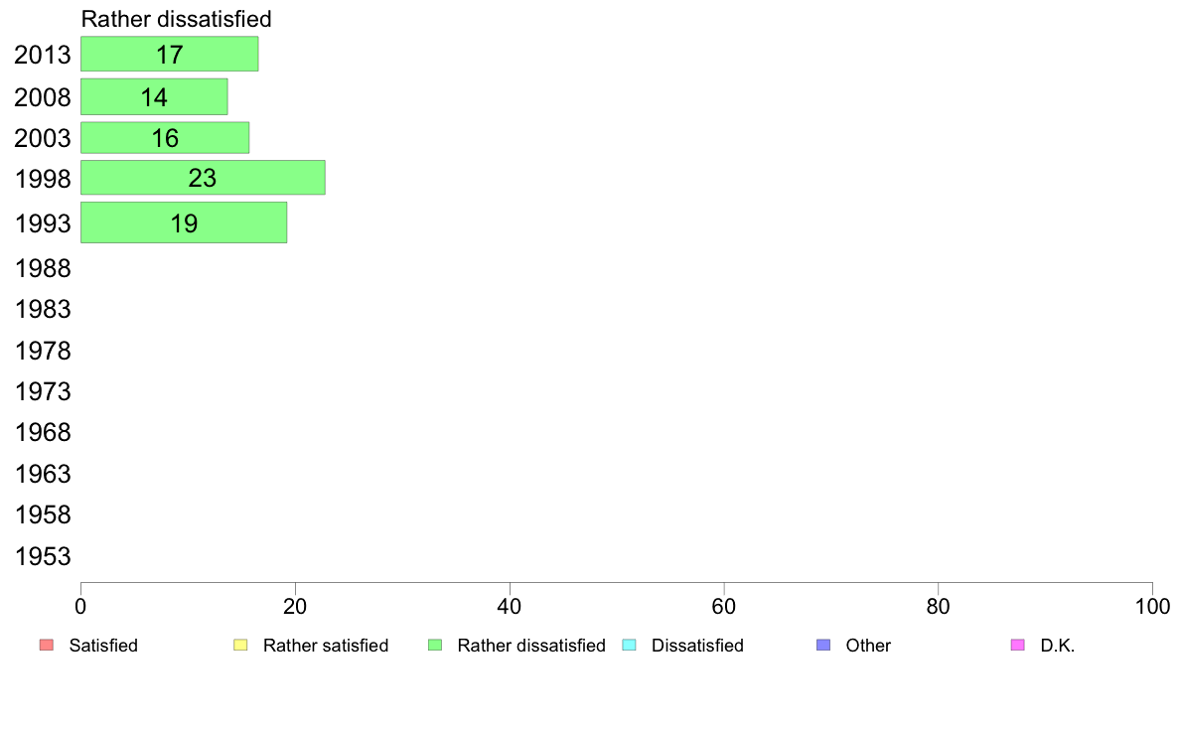Click the 1973 year axis label

click(x=43, y=392)
